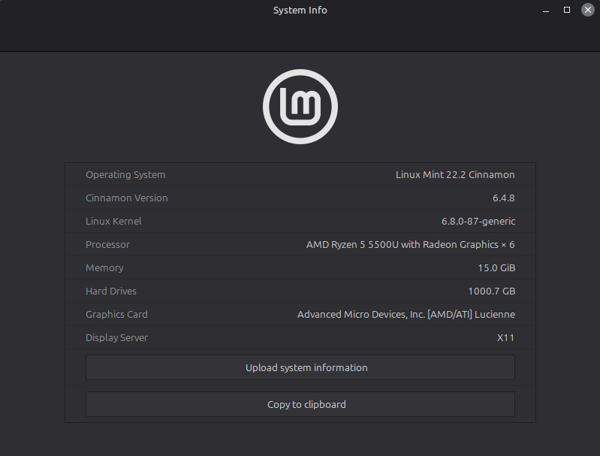Screen dimensions: 600x456
Task: Maximize the System Info window
Action: tap(567, 10)
